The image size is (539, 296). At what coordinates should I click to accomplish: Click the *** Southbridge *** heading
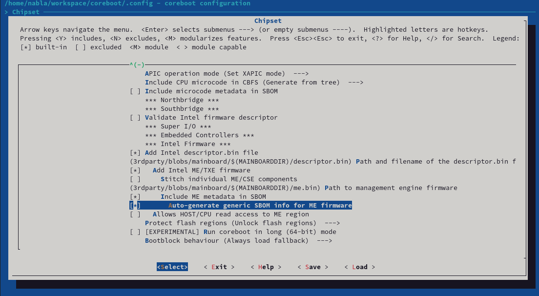click(x=182, y=108)
